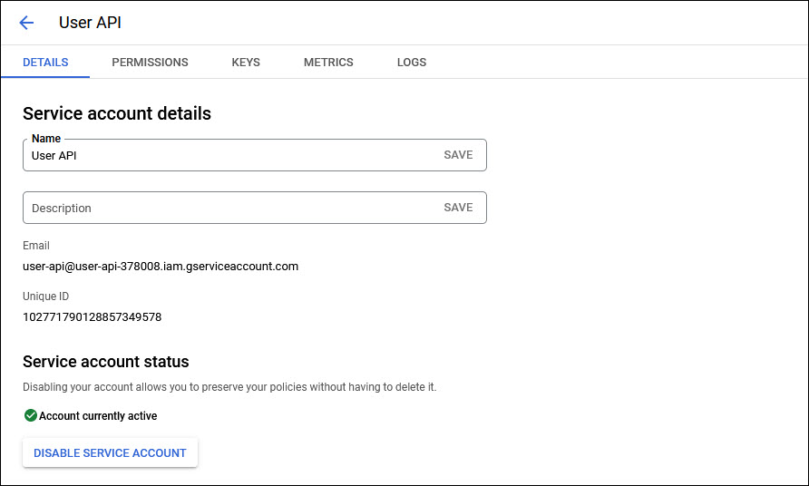Click the Email field label
Image resolution: width=809 pixels, height=486 pixels.
tap(36, 246)
